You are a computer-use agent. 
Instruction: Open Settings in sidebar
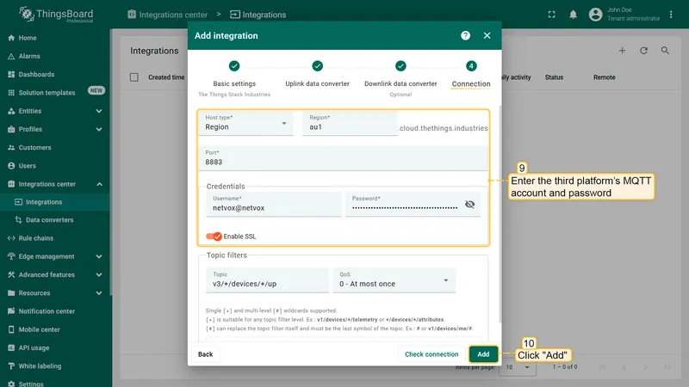coord(55,384)
